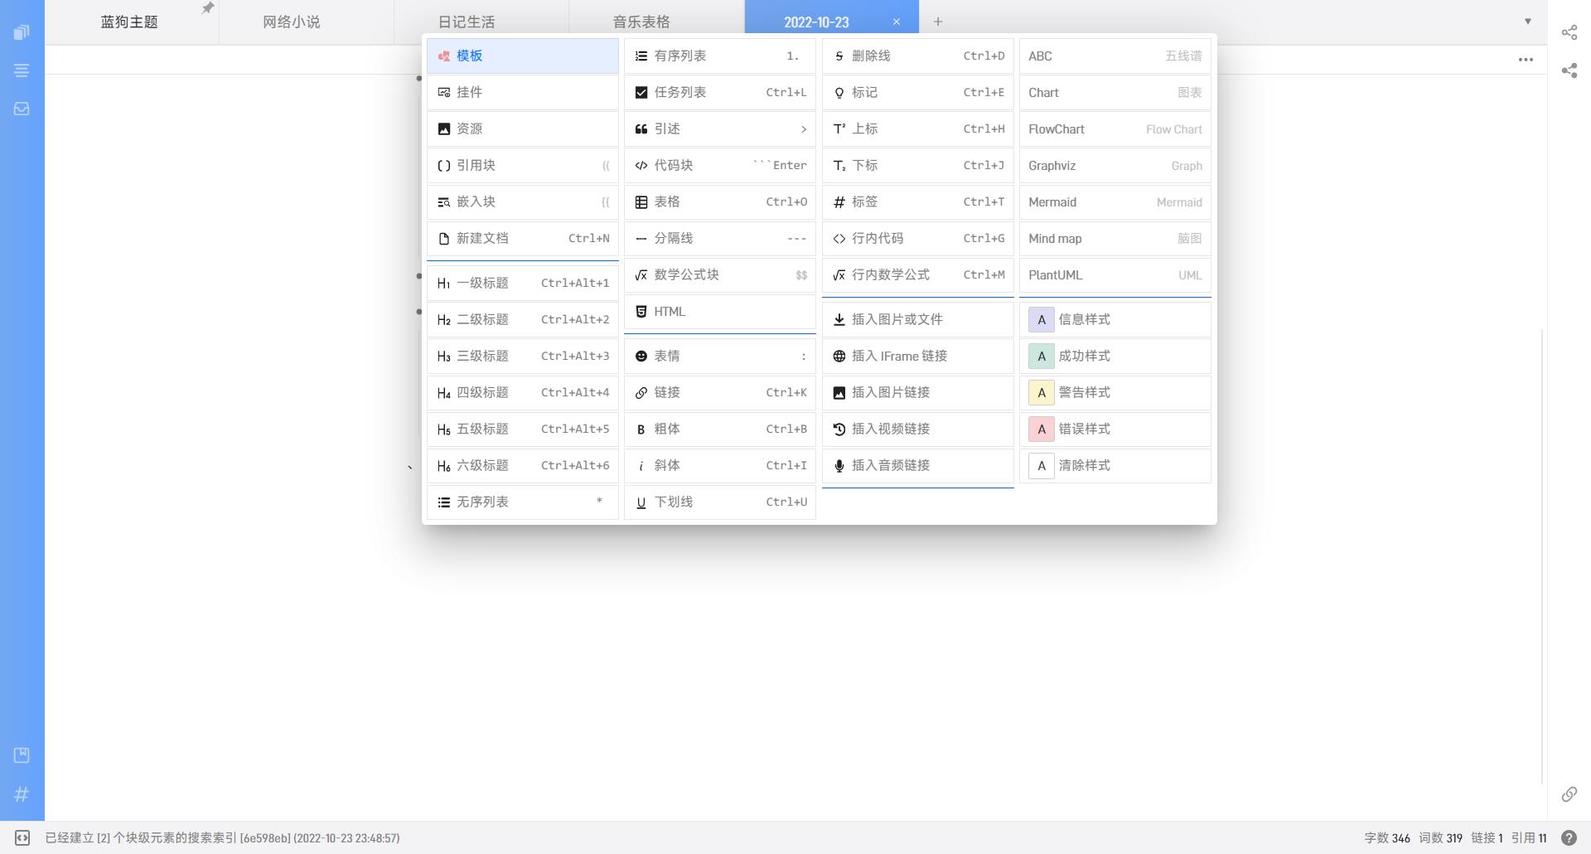
Task: Insert a 嵌入块 embed block
Action: pyautogui.click(x=523, y=201)
